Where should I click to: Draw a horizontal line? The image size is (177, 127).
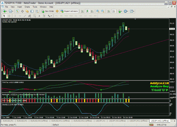(20, 16)
